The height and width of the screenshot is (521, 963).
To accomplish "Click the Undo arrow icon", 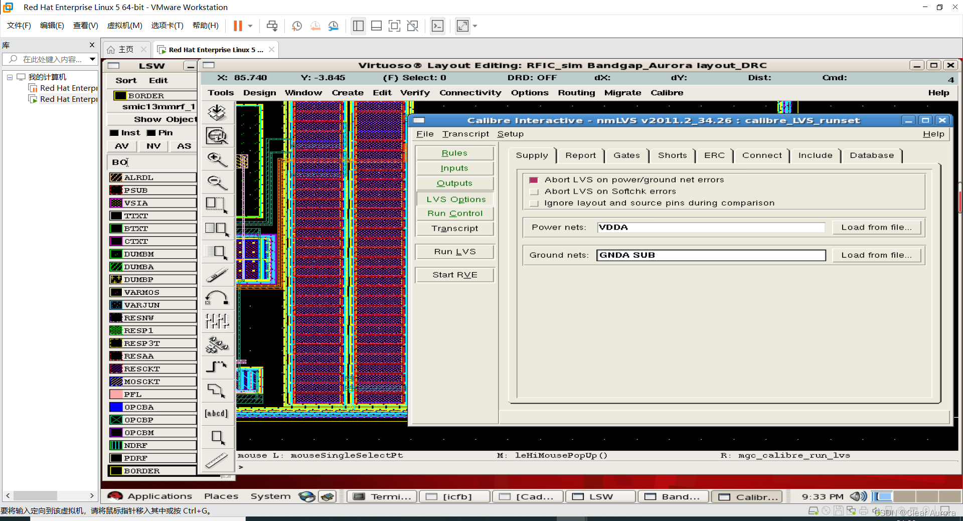I will (217, 298).
